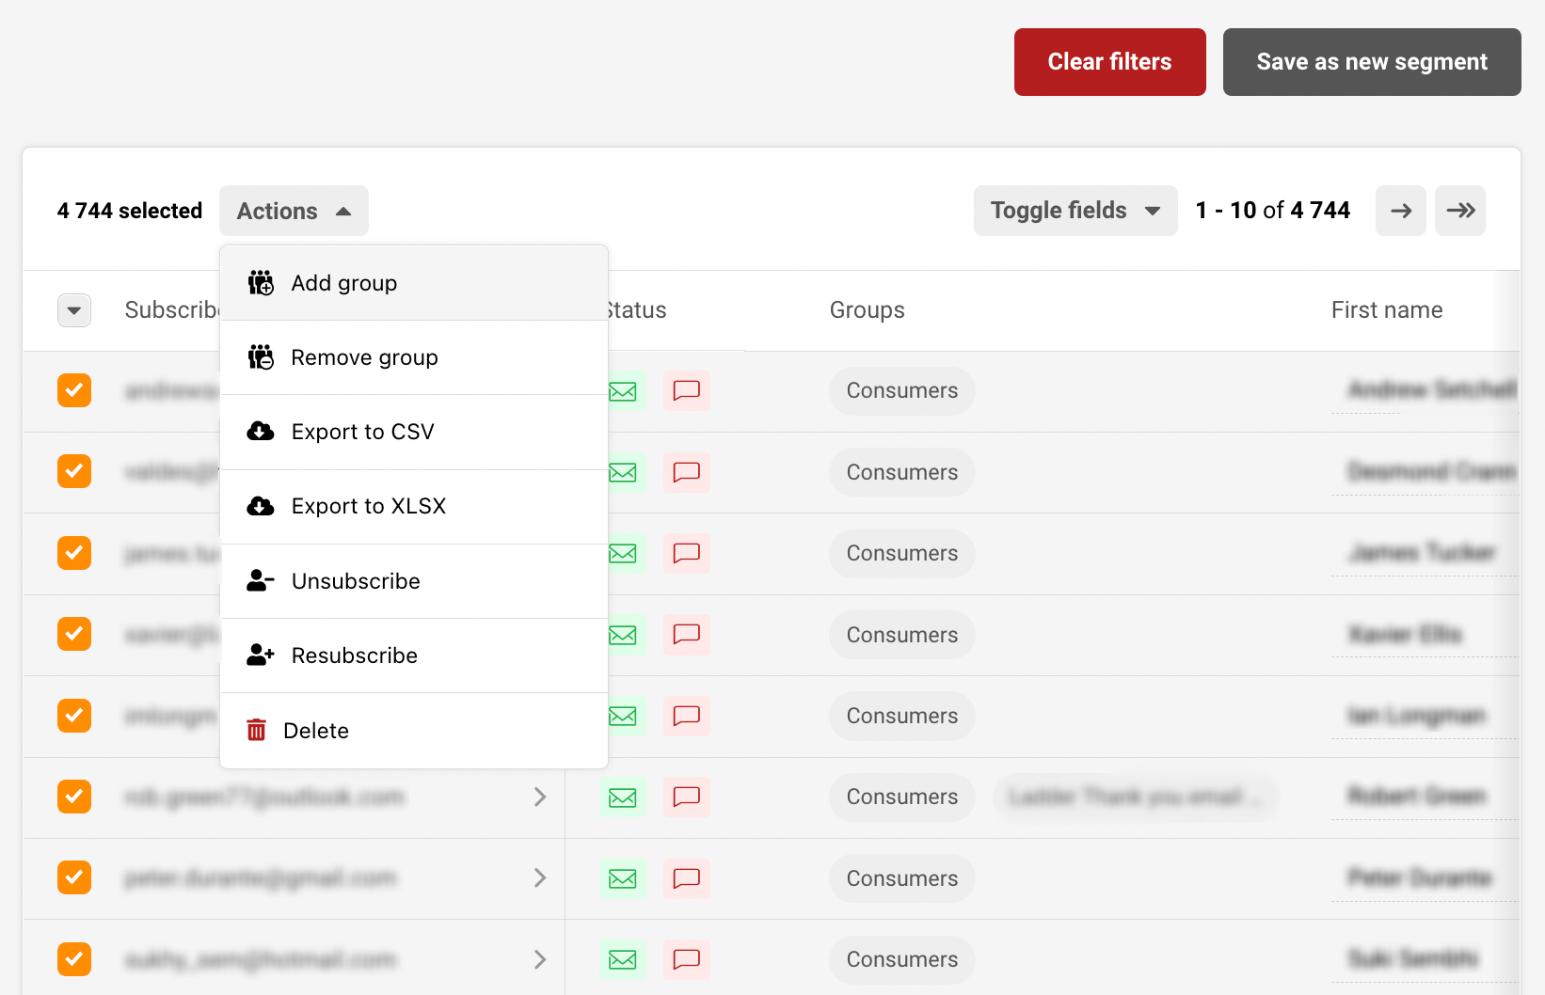Go to next page with single arrow

click(x=1400, y=211)
